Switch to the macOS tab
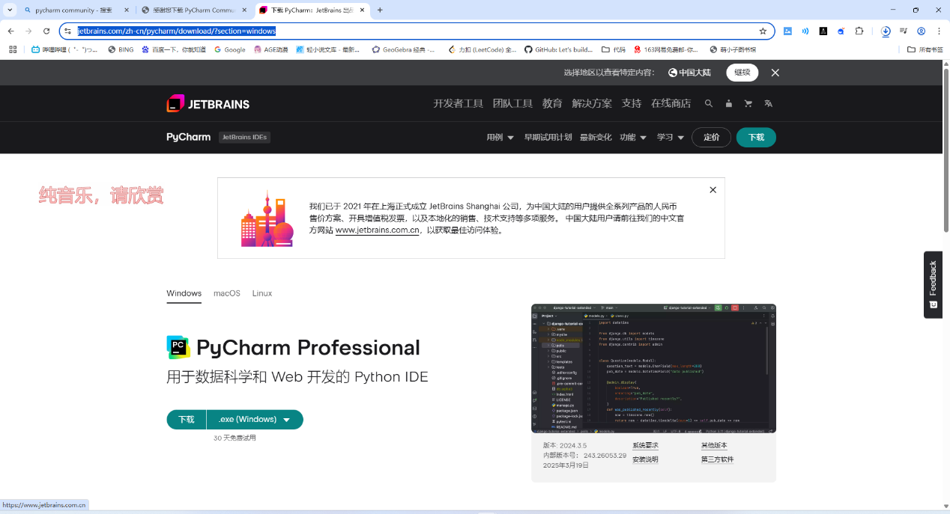The width and height of the screenshot is (950, 514). point(227,293)
